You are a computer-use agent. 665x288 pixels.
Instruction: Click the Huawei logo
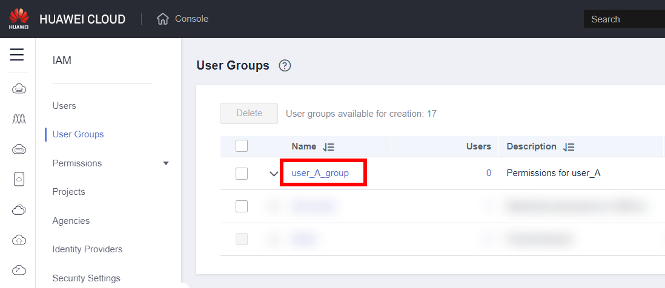(19, 19)
